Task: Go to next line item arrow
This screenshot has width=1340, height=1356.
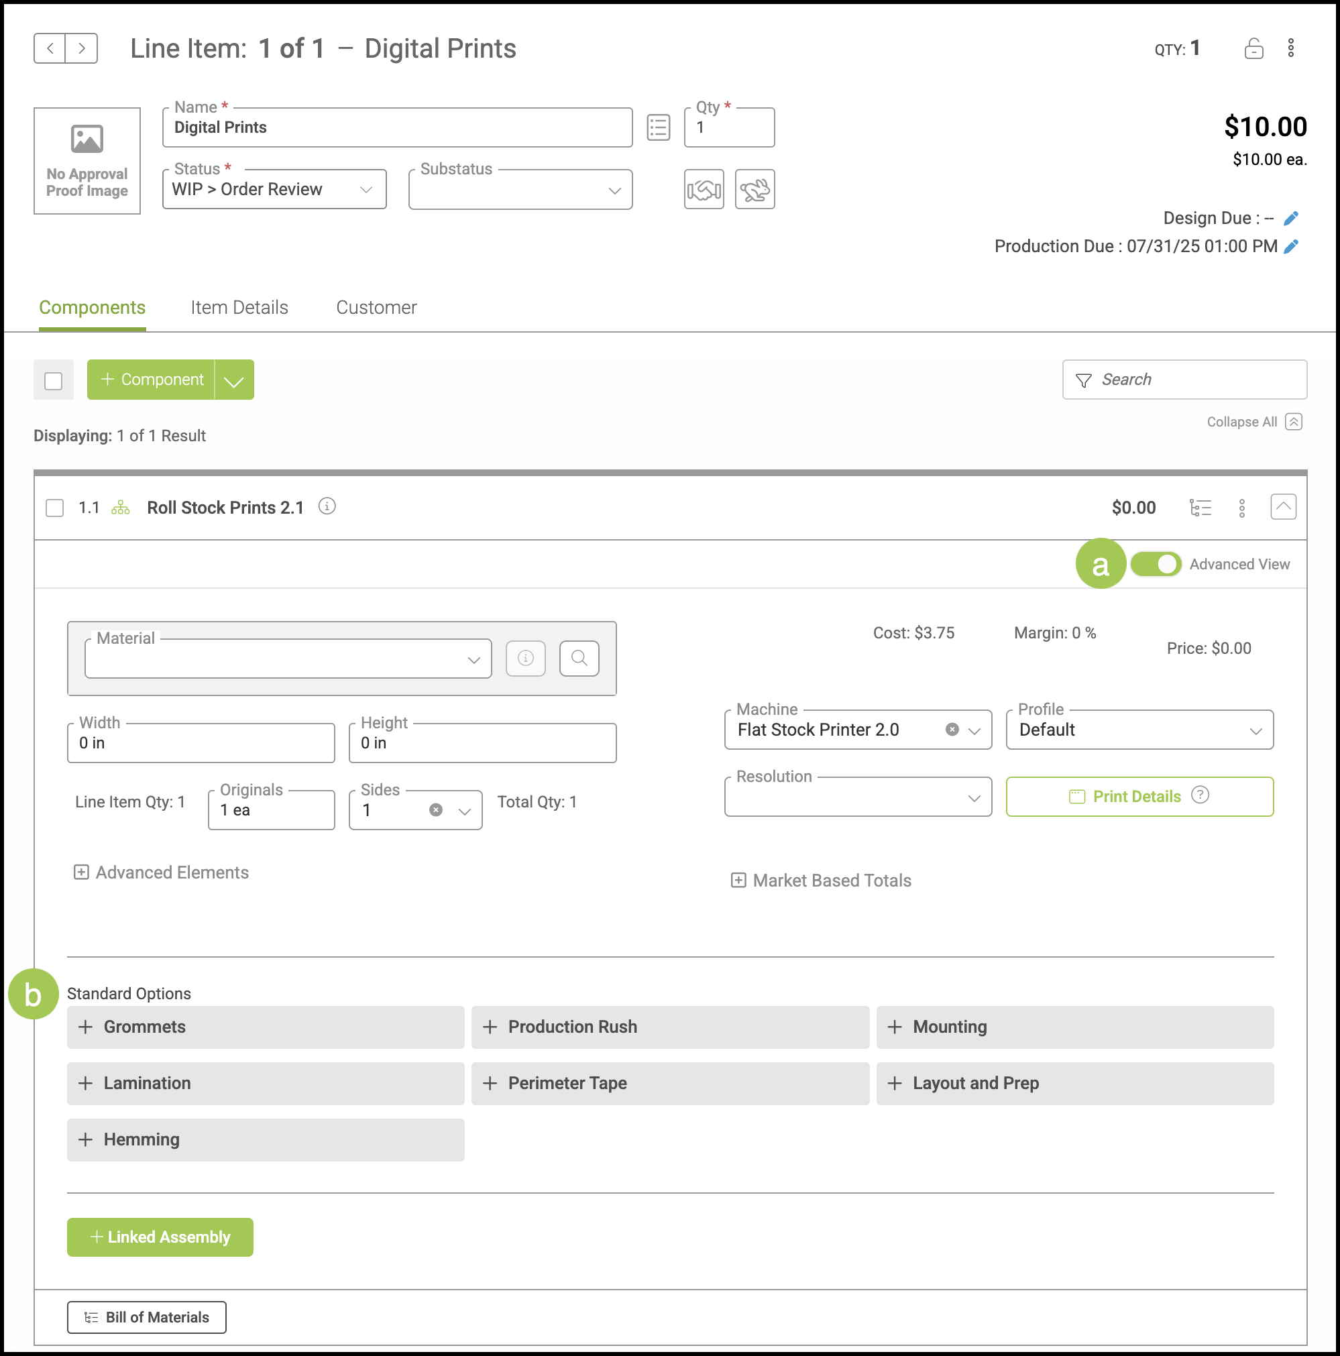Action: 81,48
